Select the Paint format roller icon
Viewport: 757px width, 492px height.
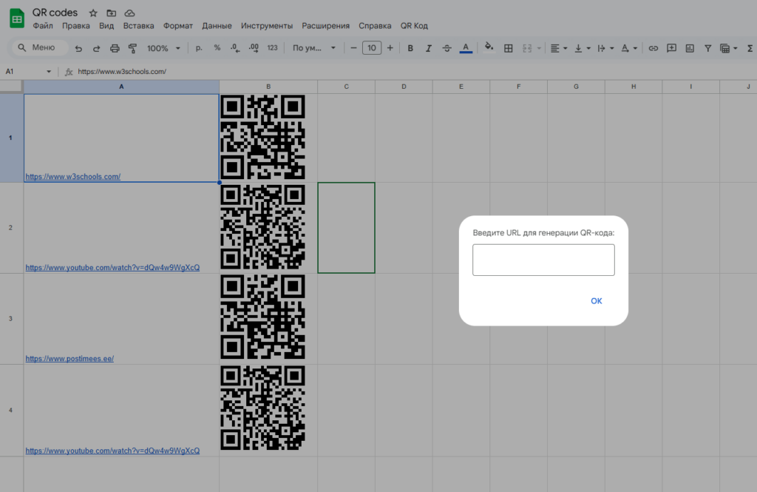(133, 48)
